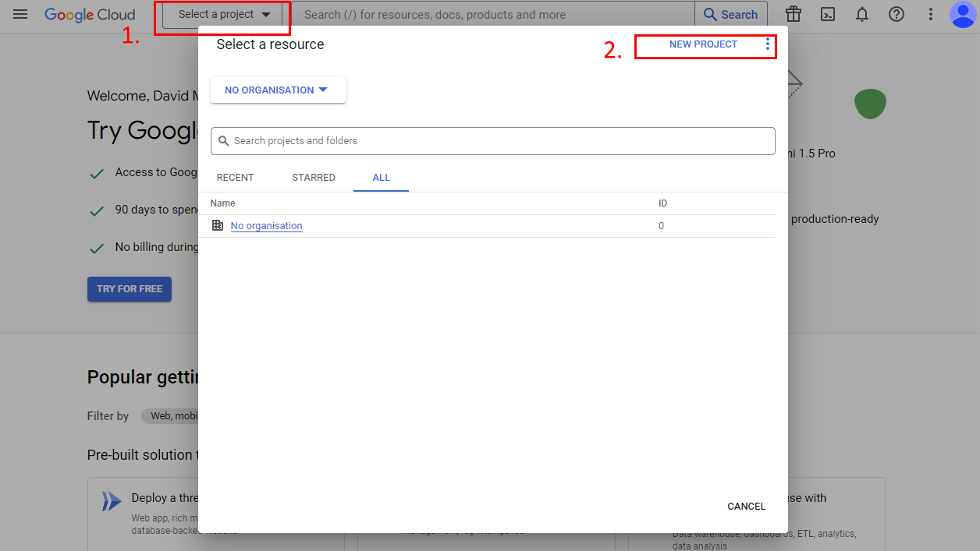Click CANCEL in the dialog
The width and height of the screenshot is (980, 551).
coord(747,507)
